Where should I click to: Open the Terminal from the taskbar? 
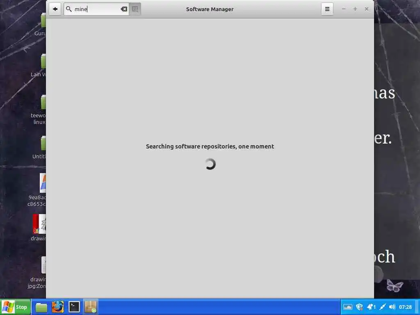click(74, 307)
